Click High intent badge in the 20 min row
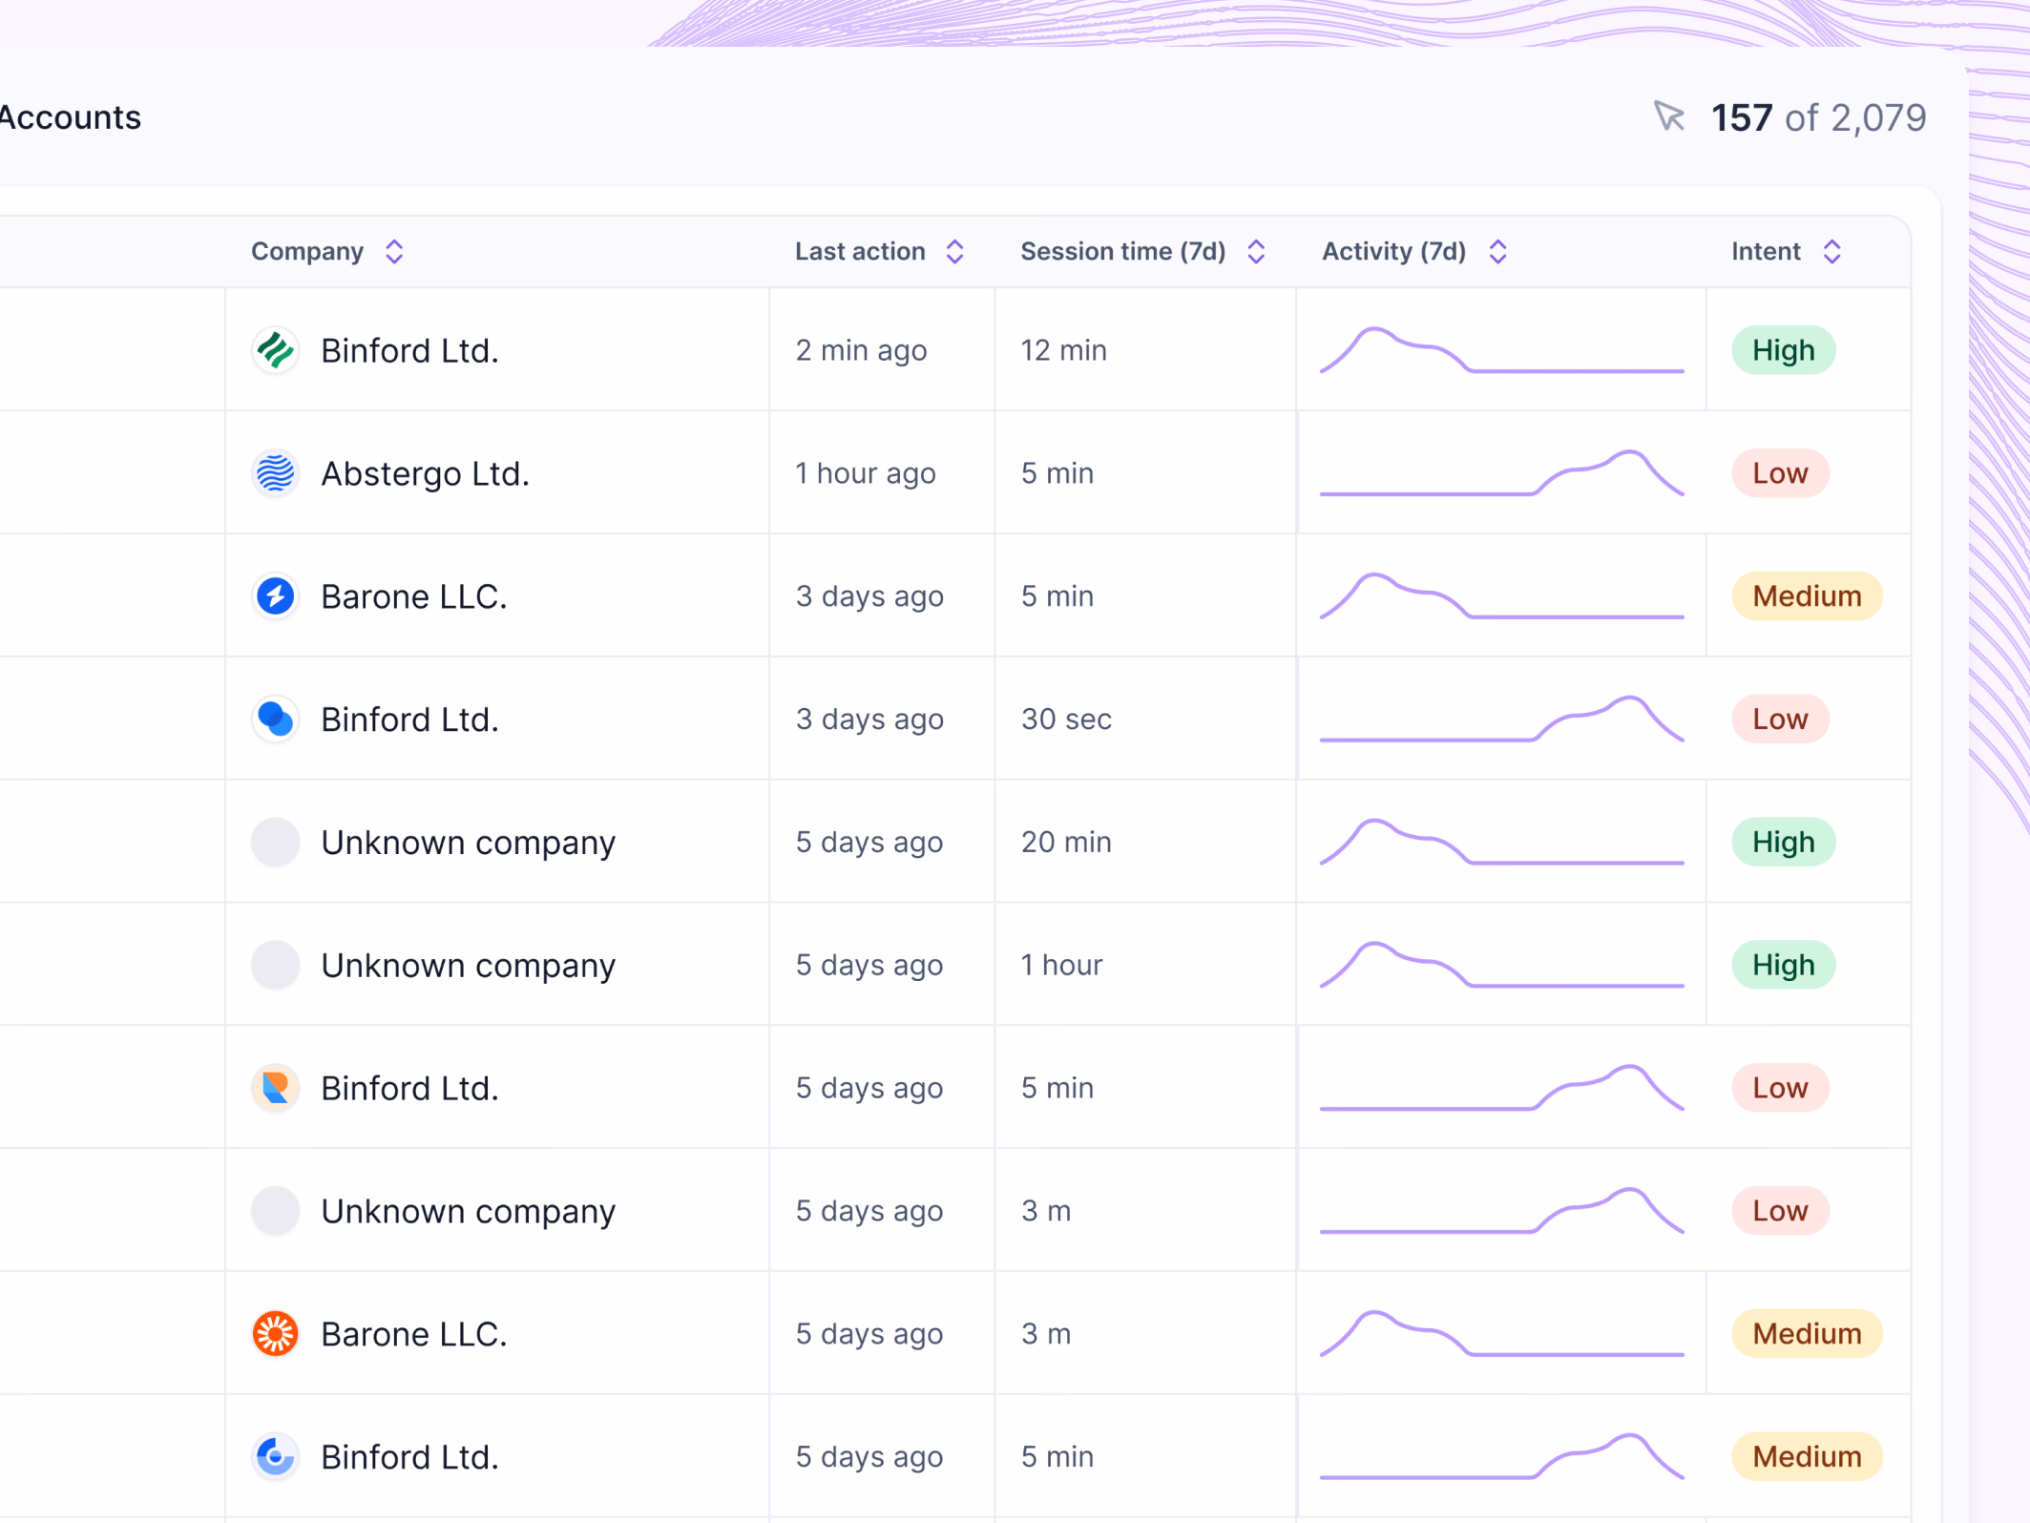Viewport: 2030px width, 1523px height. (x=1783, y=843)
